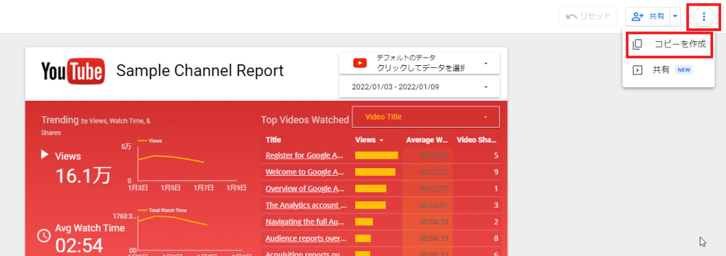
Task: Click the undo arrow icon in リセット
Action: [571, 17]
